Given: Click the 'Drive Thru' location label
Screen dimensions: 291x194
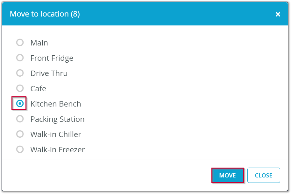Looking at the screenshot, I should point(49,73).
